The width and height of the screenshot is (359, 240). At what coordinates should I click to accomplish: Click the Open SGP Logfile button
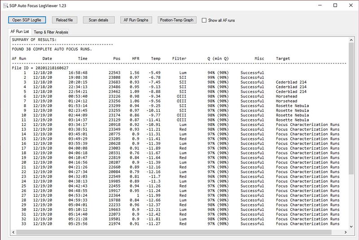tap(27, 20)
